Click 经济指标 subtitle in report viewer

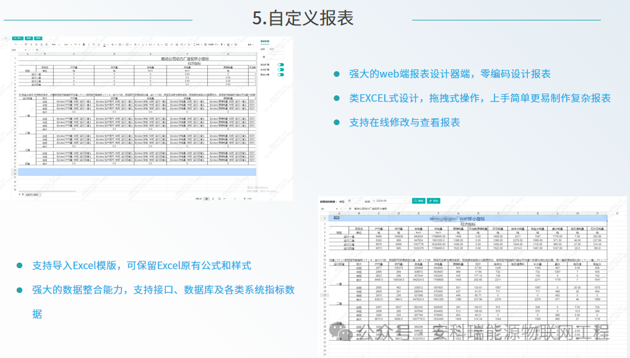click(468, 224)
